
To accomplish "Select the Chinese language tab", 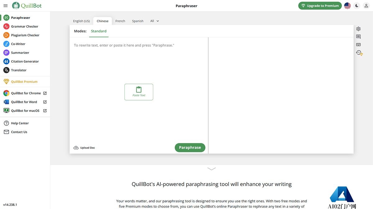I will click(103, 21).
